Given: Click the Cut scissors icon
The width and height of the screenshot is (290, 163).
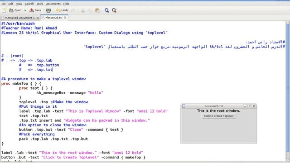Looking at the screenshot, I should tap(83, 10).
